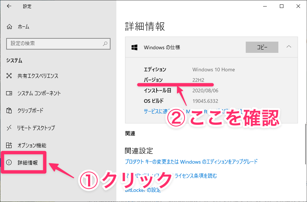Screen dimensions: 307x202
Task: Click the システム section header in sidebar
Action: click(14, 60)
